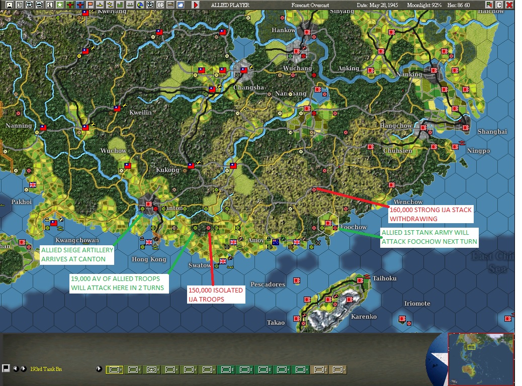
Task: Click the Hex: 86 60 coordinate readout
Action: pyautogui.click(x=459, y=5)
